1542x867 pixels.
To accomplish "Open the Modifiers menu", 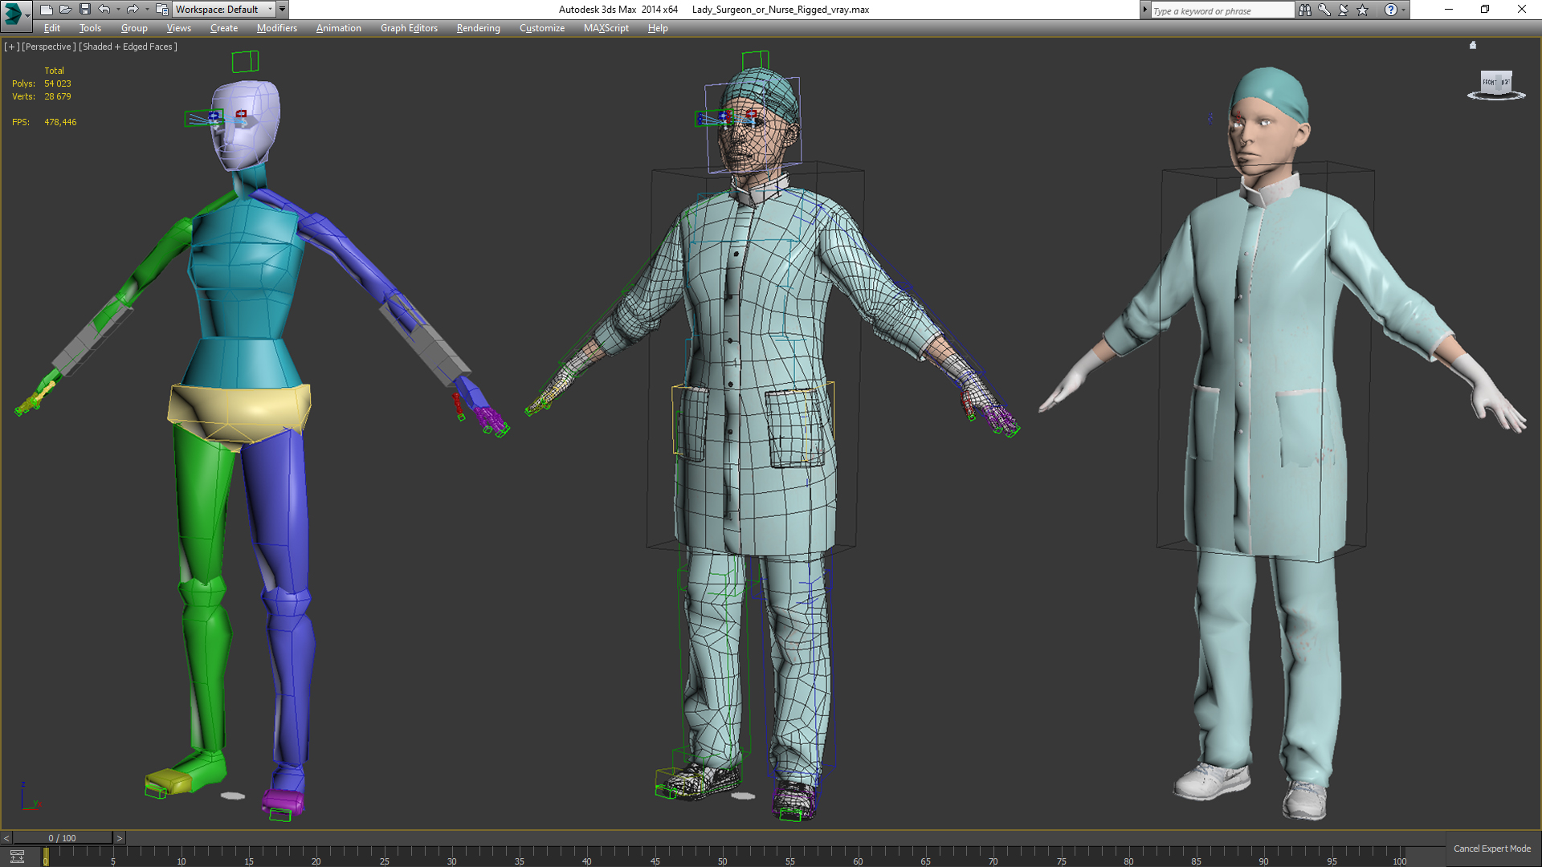I will click(276, 28).
